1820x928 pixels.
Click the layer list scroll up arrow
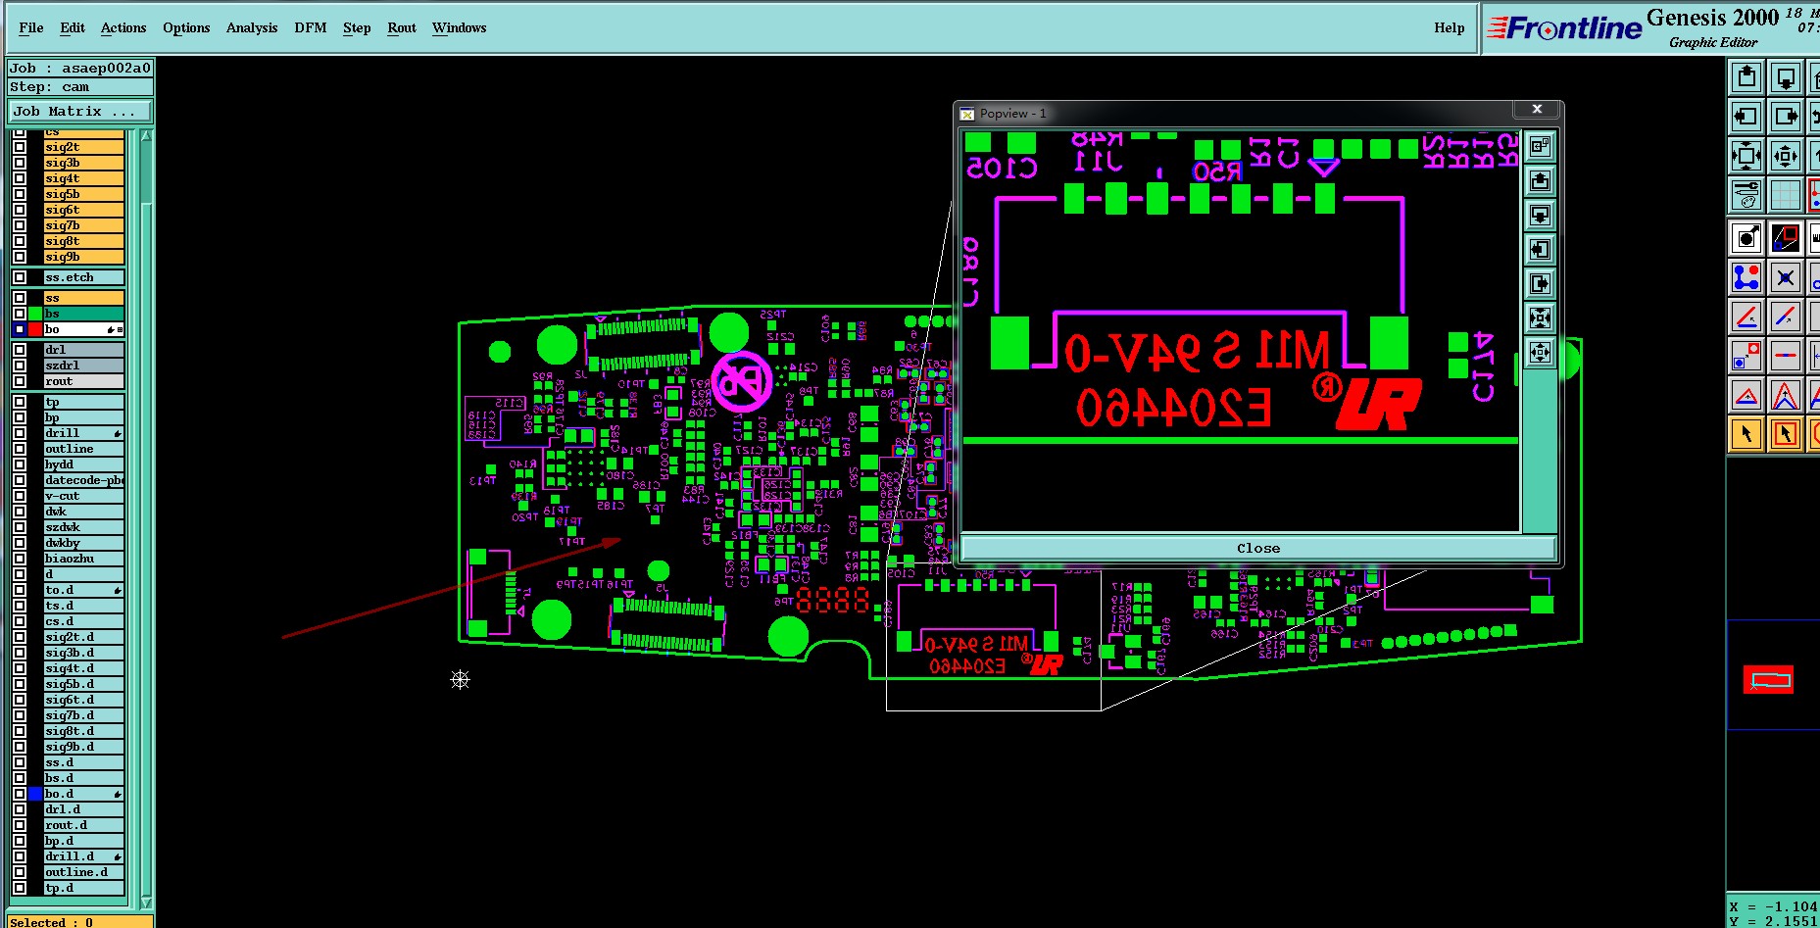(x=146, y=135)
